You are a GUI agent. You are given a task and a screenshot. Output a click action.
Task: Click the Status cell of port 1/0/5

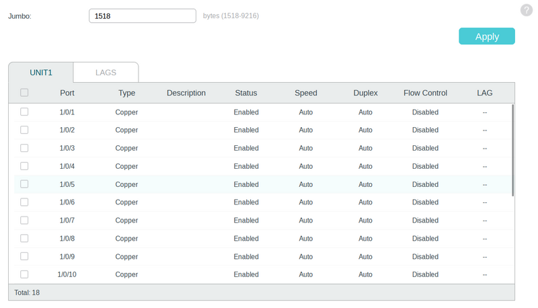(246, 184)
